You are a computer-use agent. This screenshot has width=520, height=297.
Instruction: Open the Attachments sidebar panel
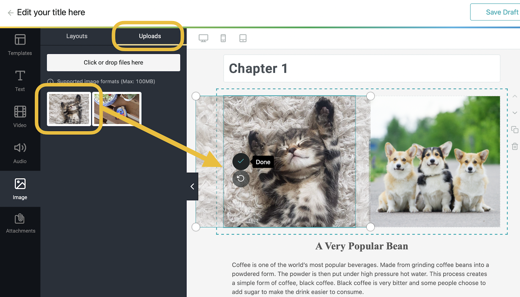point(20,223)
